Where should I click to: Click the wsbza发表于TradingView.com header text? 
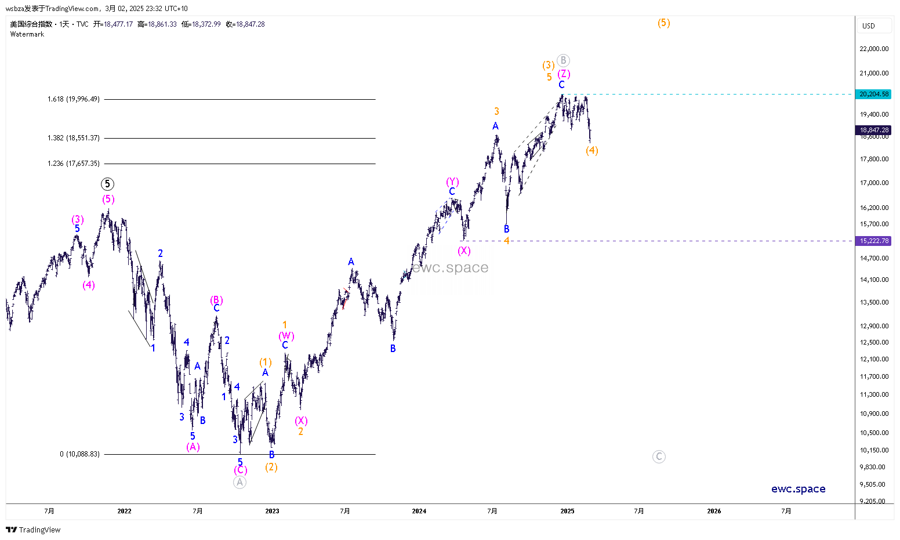52,9
